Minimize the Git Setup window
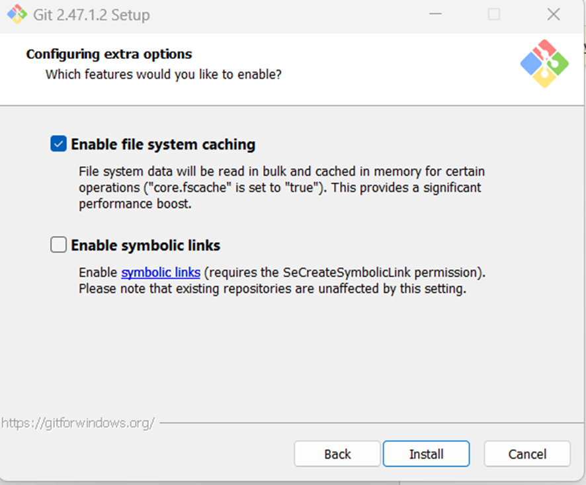This screenshot has width=586, height=485. point(435,15)
